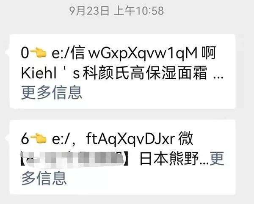Tap the leading 6 in second message

(25, 138)
